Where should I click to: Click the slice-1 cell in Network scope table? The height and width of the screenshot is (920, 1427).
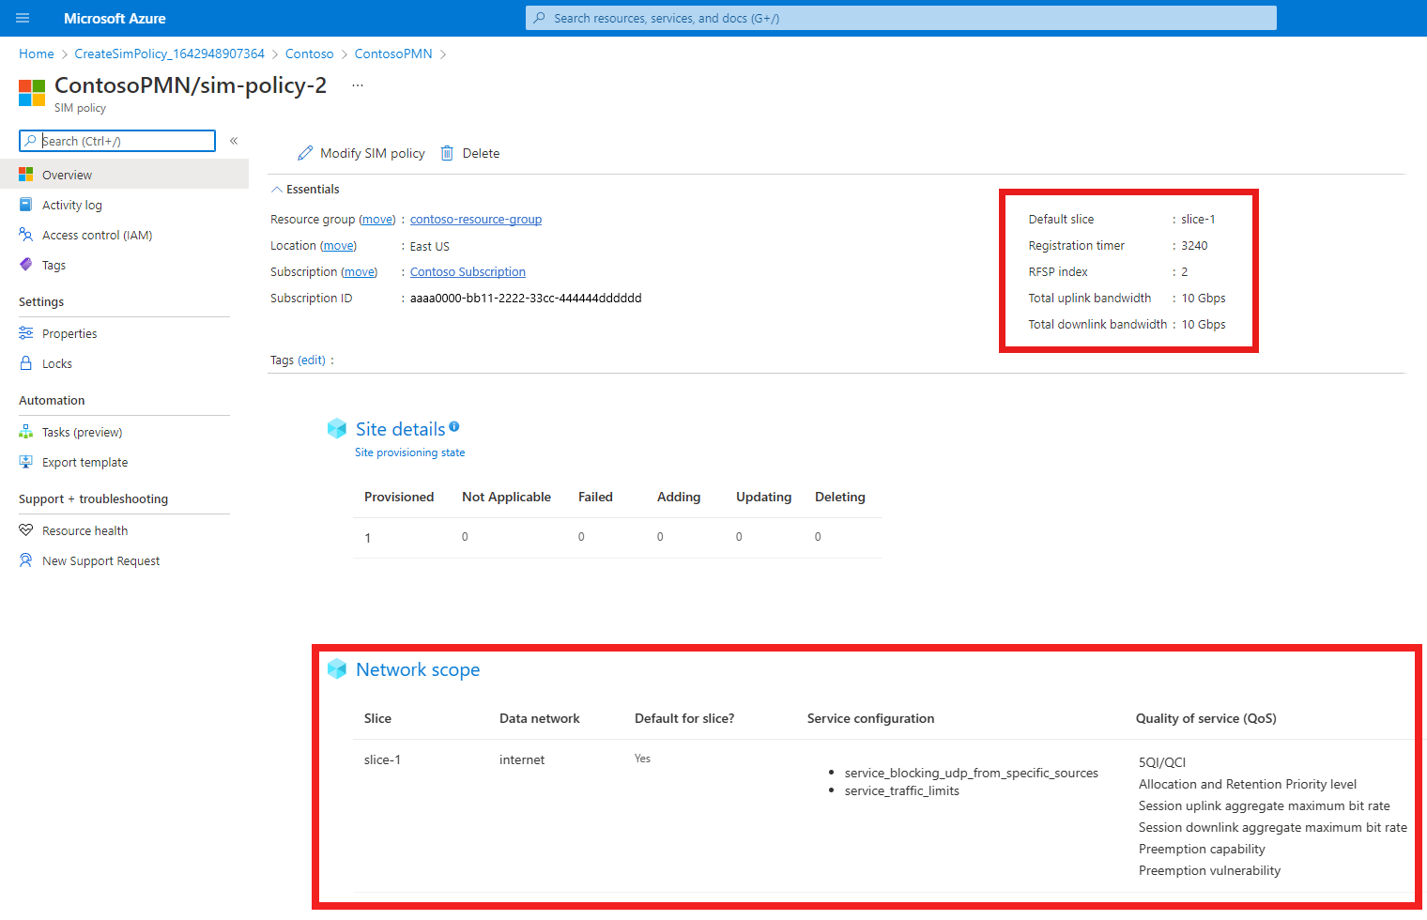[x=382, y=759]
